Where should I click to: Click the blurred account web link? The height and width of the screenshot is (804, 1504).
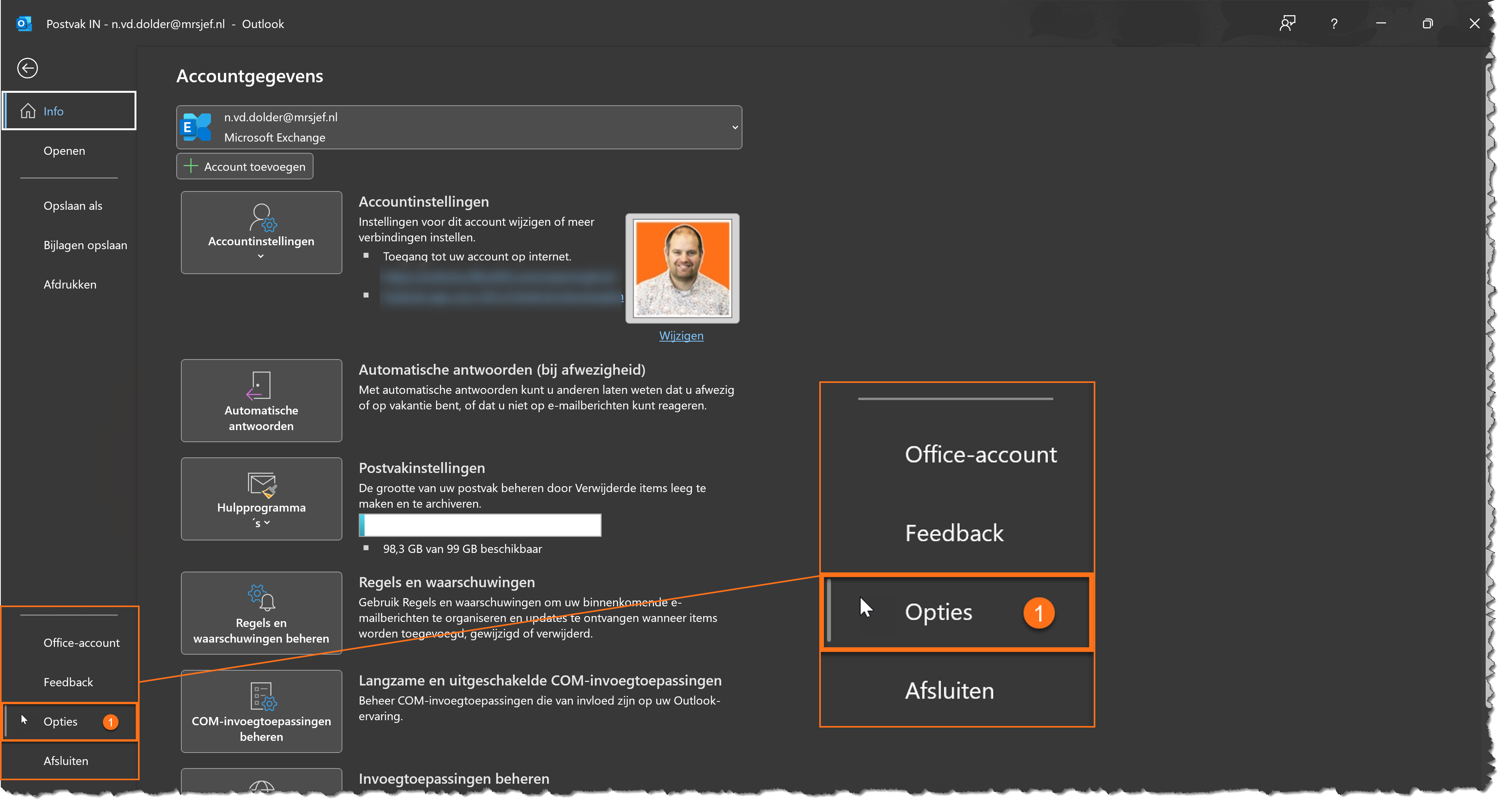point(500,277)
